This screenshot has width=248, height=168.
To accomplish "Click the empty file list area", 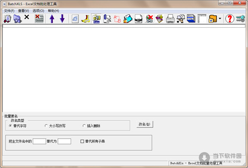I will point(124,69).
